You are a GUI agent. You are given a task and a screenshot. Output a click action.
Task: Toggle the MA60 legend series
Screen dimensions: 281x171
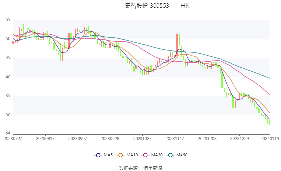[177, 155]
